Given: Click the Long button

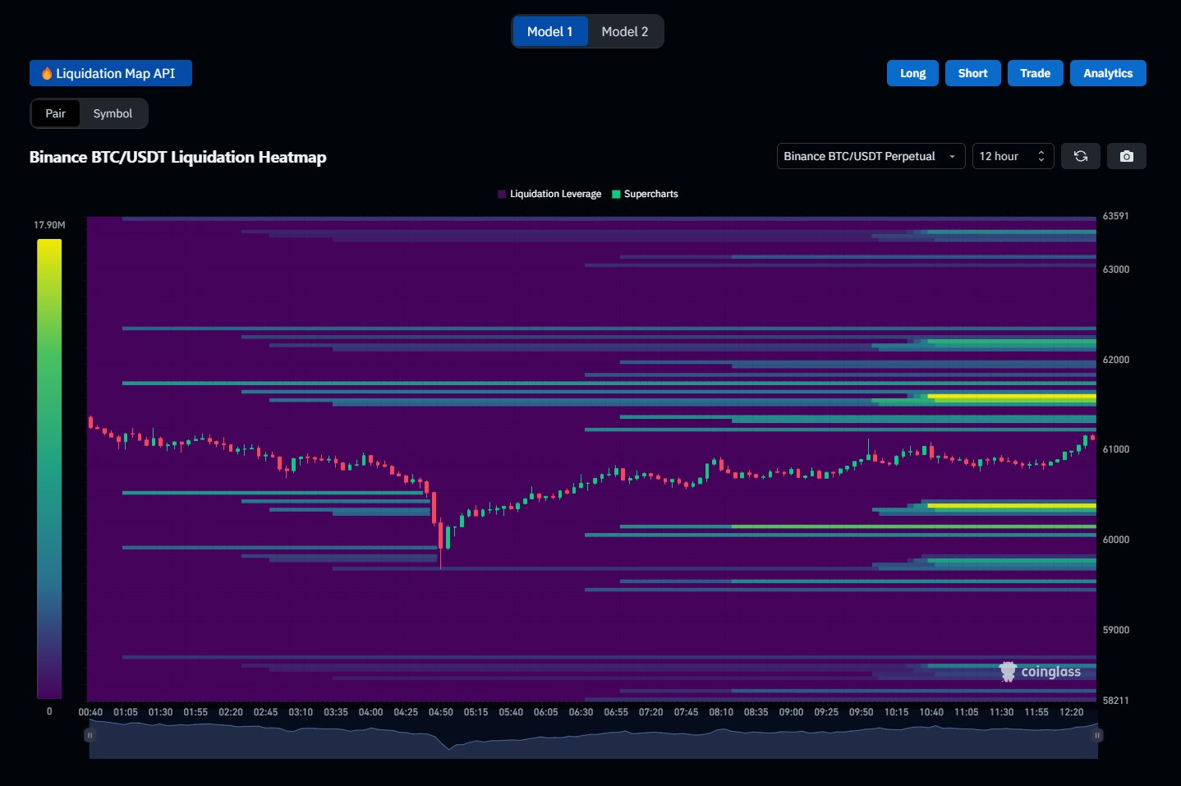Looking at the screenshot, I should point(912,73).
